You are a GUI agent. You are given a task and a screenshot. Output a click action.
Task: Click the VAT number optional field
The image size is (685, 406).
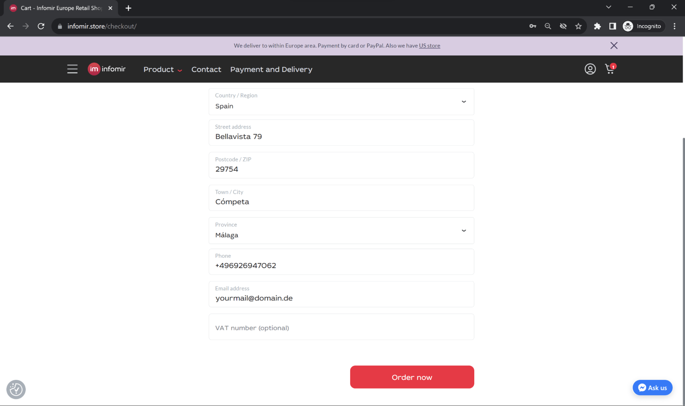click(x=341, y=327)
